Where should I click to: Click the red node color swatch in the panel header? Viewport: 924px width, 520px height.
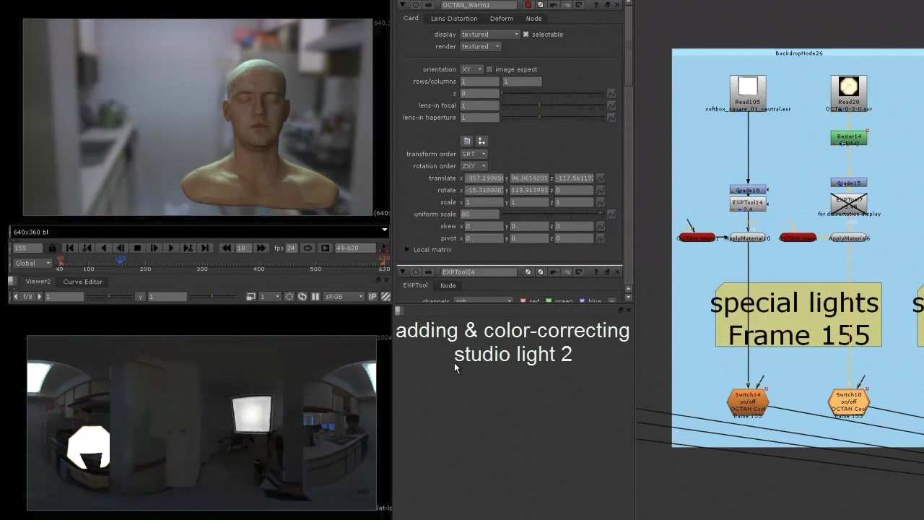pyautogui.click(x=529, y=5)
